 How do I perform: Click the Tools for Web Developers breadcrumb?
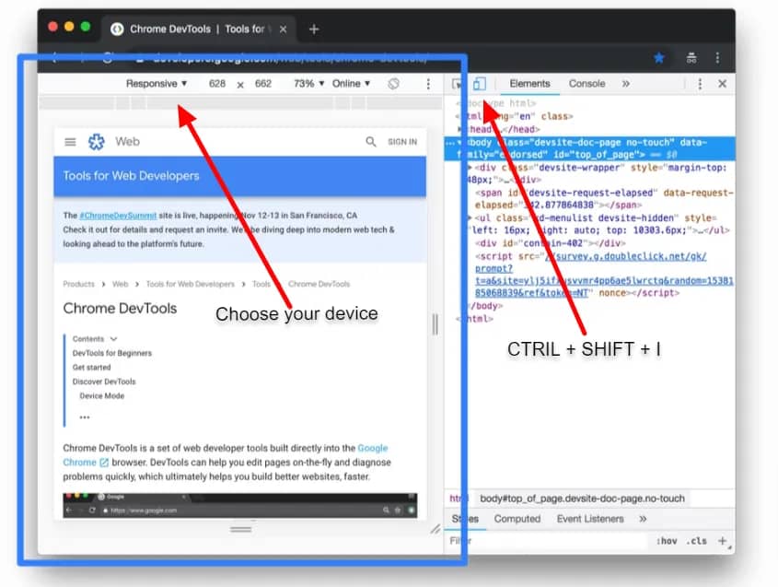190,284
